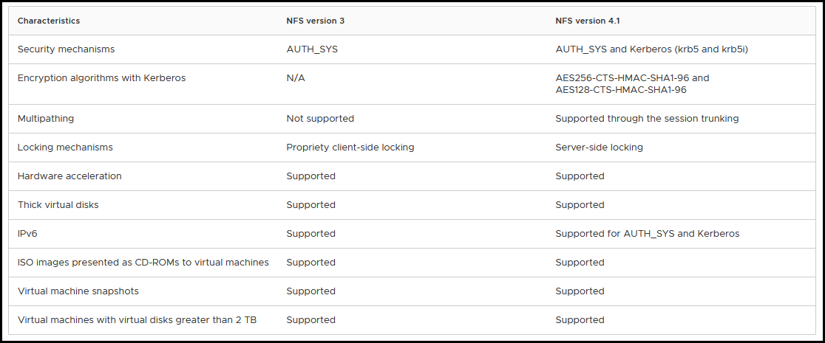Click Supported for AUTH_SYS and Kerberos cell
The height and width of the screenshot is (343, 825).
648,234
